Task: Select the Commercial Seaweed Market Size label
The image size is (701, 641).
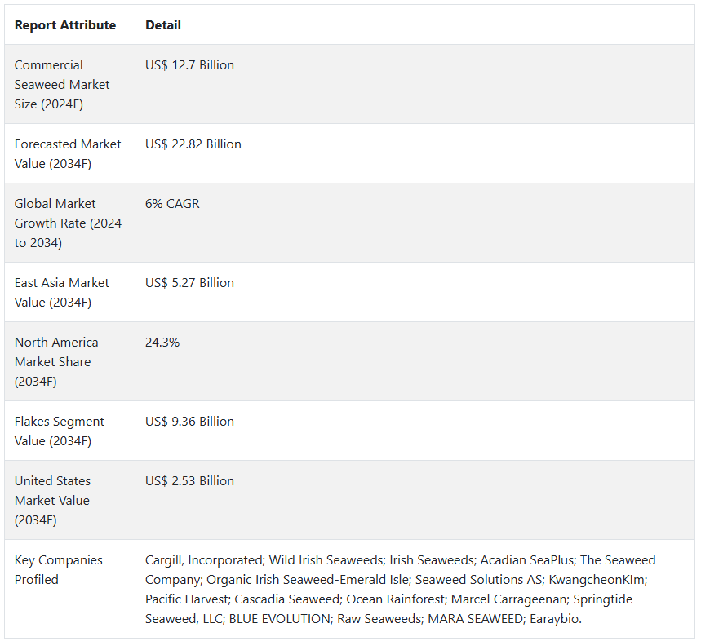Action: point(62,85)
